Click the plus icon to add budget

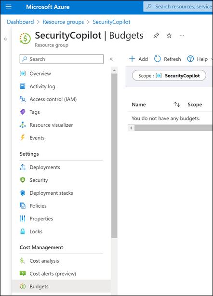pyautogui.click(x=132, y=59)
